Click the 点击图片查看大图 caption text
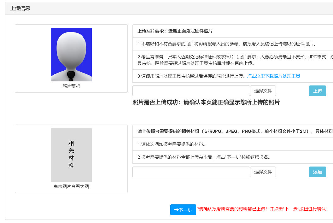The height and width of the screenshot is (223, 333). pyautogui.click(x=71, y=186)
